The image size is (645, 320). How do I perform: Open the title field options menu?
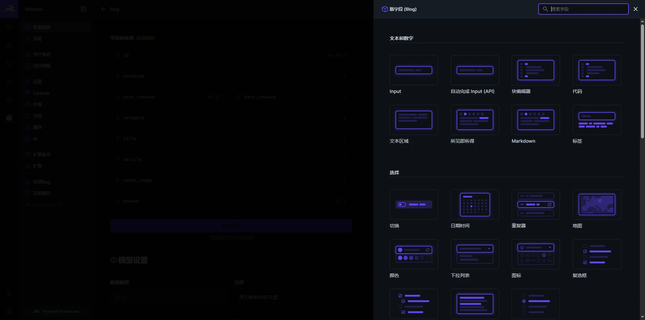[345, 139]
